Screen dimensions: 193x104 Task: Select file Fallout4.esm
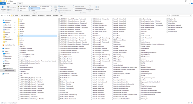(x=116, y=36)
